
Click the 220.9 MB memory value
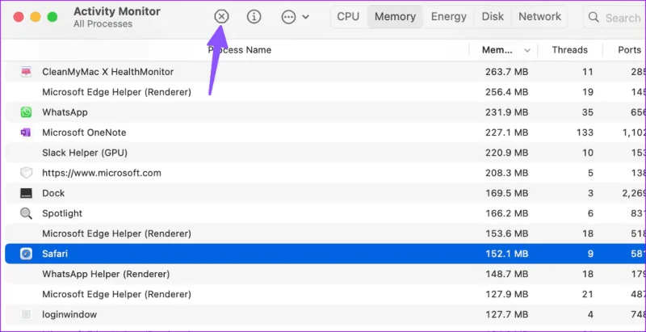click(x=507, y=153)
